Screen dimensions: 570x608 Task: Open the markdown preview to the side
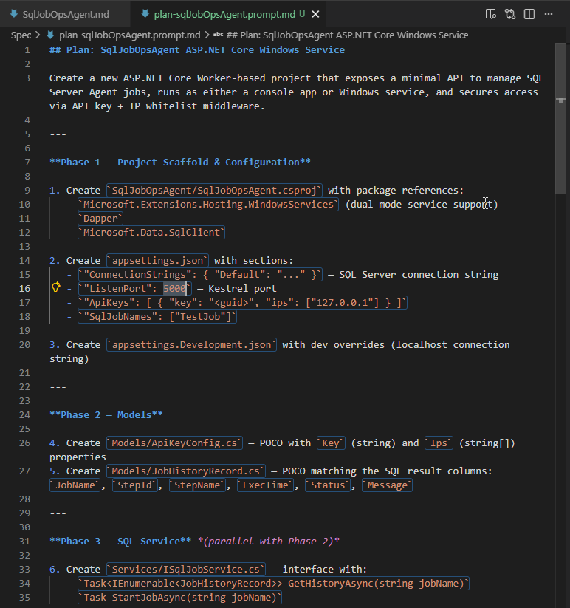[491, 14]
